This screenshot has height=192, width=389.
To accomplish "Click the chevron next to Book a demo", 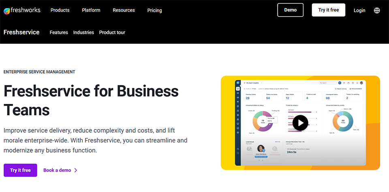I will [x=76, y=170].
